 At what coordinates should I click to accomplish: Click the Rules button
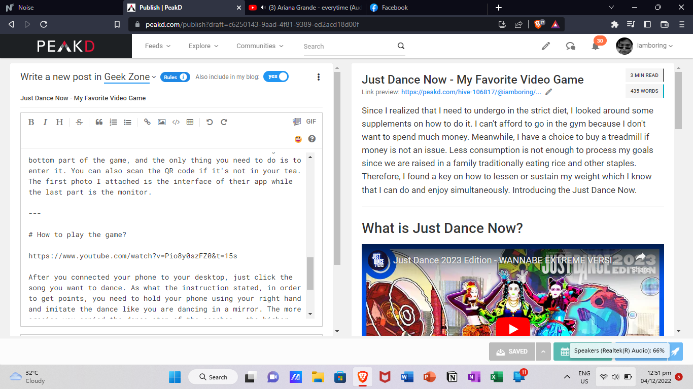175,77
